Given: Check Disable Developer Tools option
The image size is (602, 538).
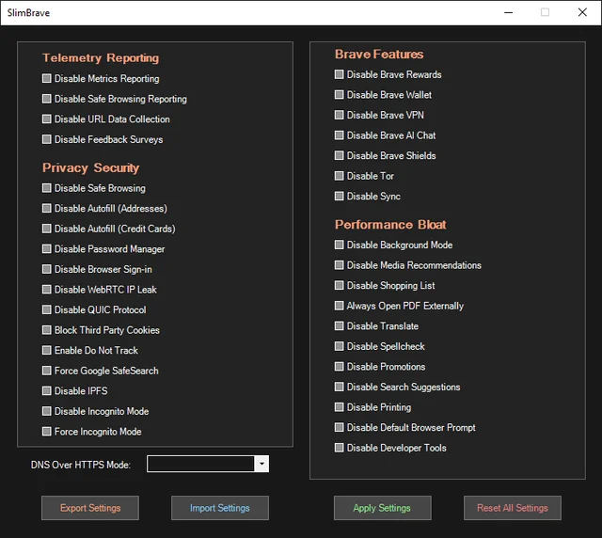Looking at the screenshot, I should (x=339, y=448).
